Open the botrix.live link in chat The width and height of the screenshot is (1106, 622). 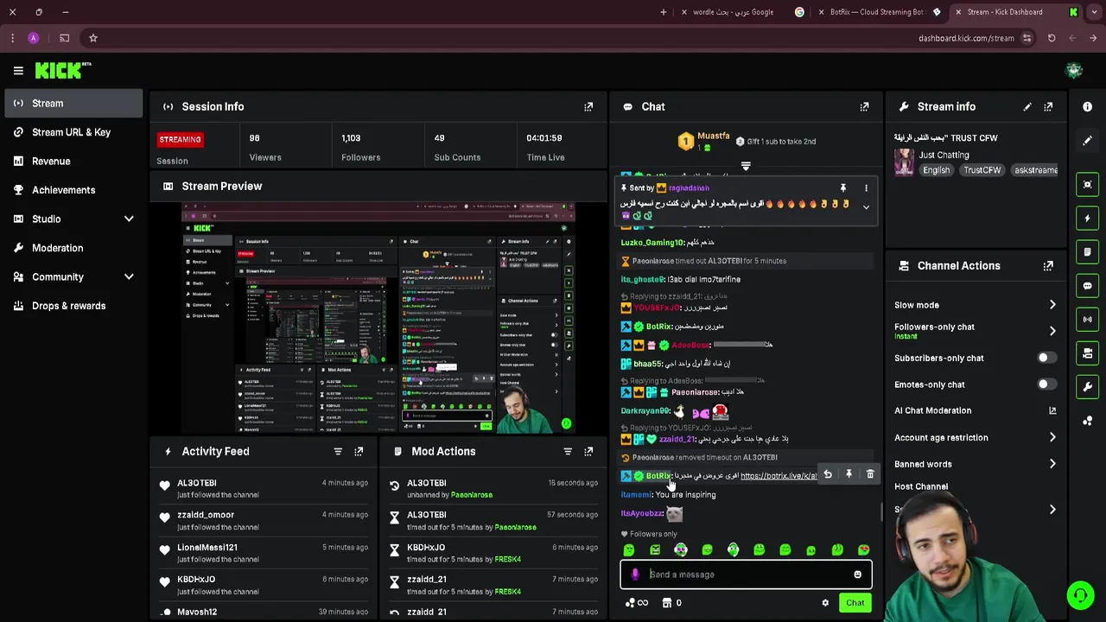(778, 476)
